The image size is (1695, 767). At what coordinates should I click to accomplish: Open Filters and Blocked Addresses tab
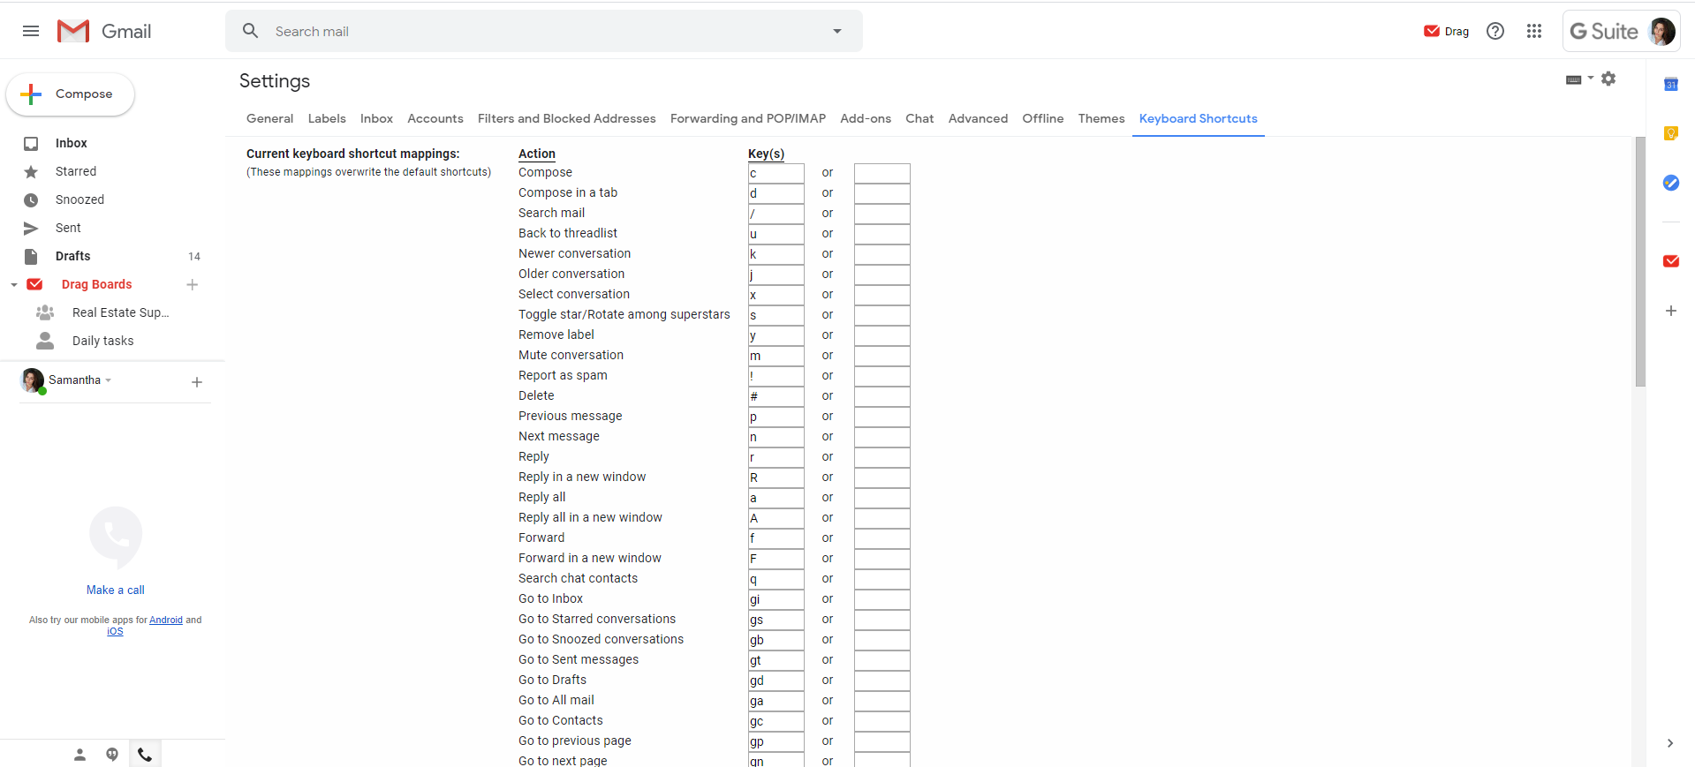tap(567, 118)
